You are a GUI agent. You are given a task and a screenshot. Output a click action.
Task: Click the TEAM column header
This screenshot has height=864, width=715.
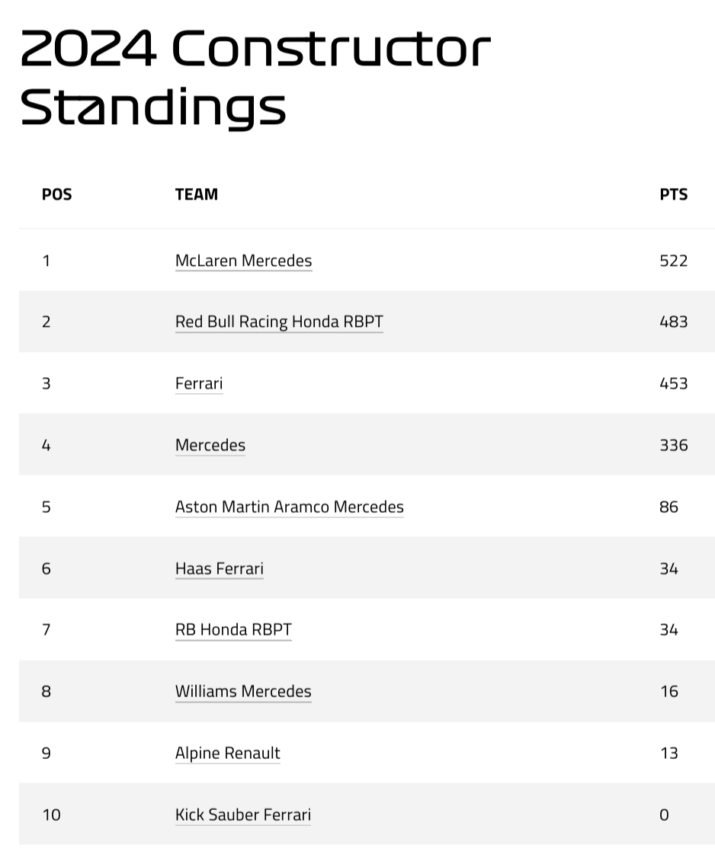click(196, 194)
